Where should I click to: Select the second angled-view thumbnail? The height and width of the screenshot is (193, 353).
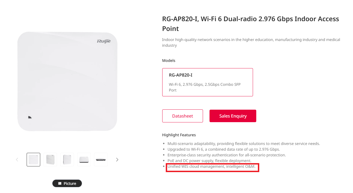50,160
